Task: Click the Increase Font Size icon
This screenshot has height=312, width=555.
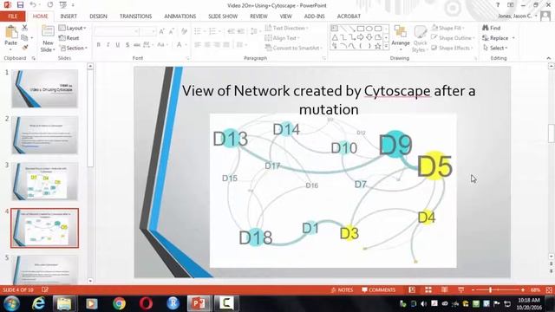Action: (x=162, y=31)
